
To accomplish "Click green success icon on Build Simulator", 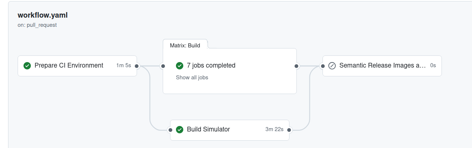I will click(x=180, y=130).
